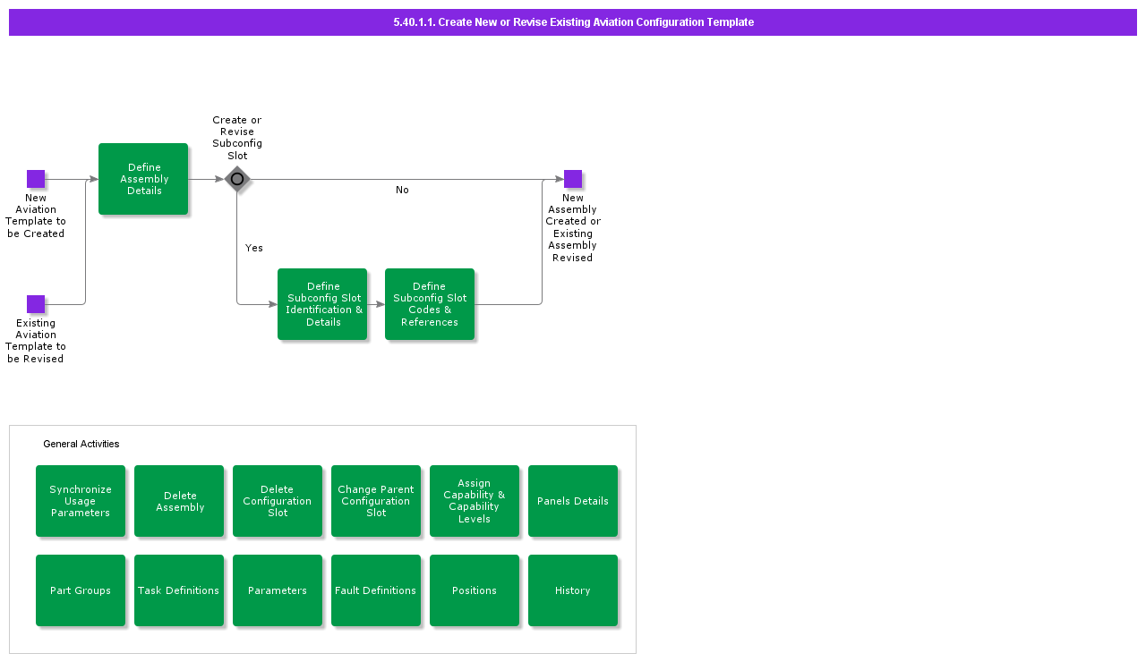Viewport: 1146px width, 662px height.
Task: Open Define Subconfig Slot Identification & Details
Action: (322, 304)
